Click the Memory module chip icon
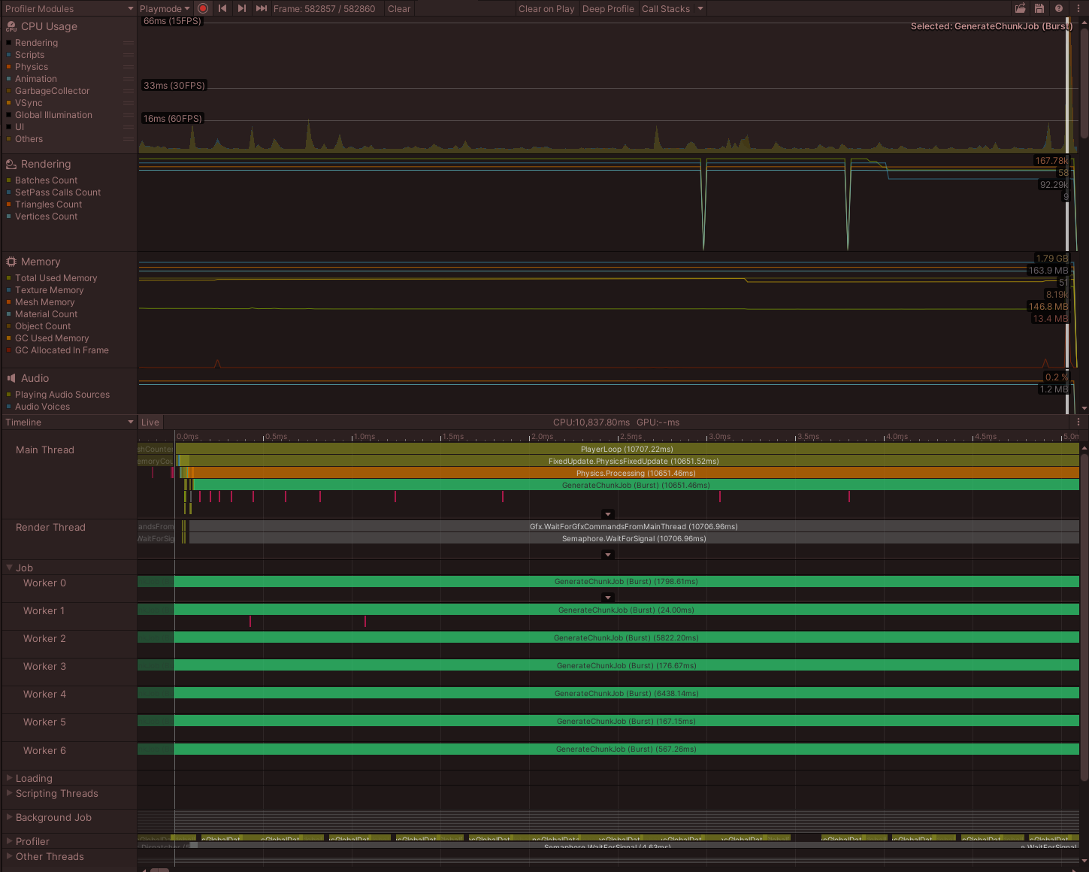Screen dimensions: 1089x872 tap(11, 262)
